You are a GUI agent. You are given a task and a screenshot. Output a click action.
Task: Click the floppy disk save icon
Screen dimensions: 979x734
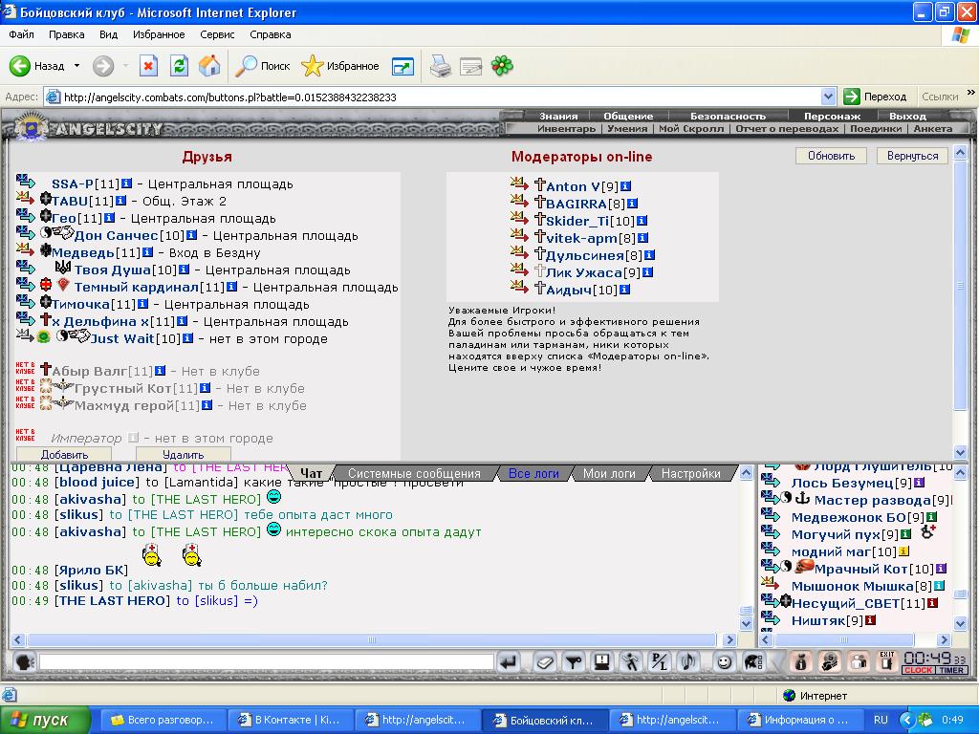(x=602, y=661)
